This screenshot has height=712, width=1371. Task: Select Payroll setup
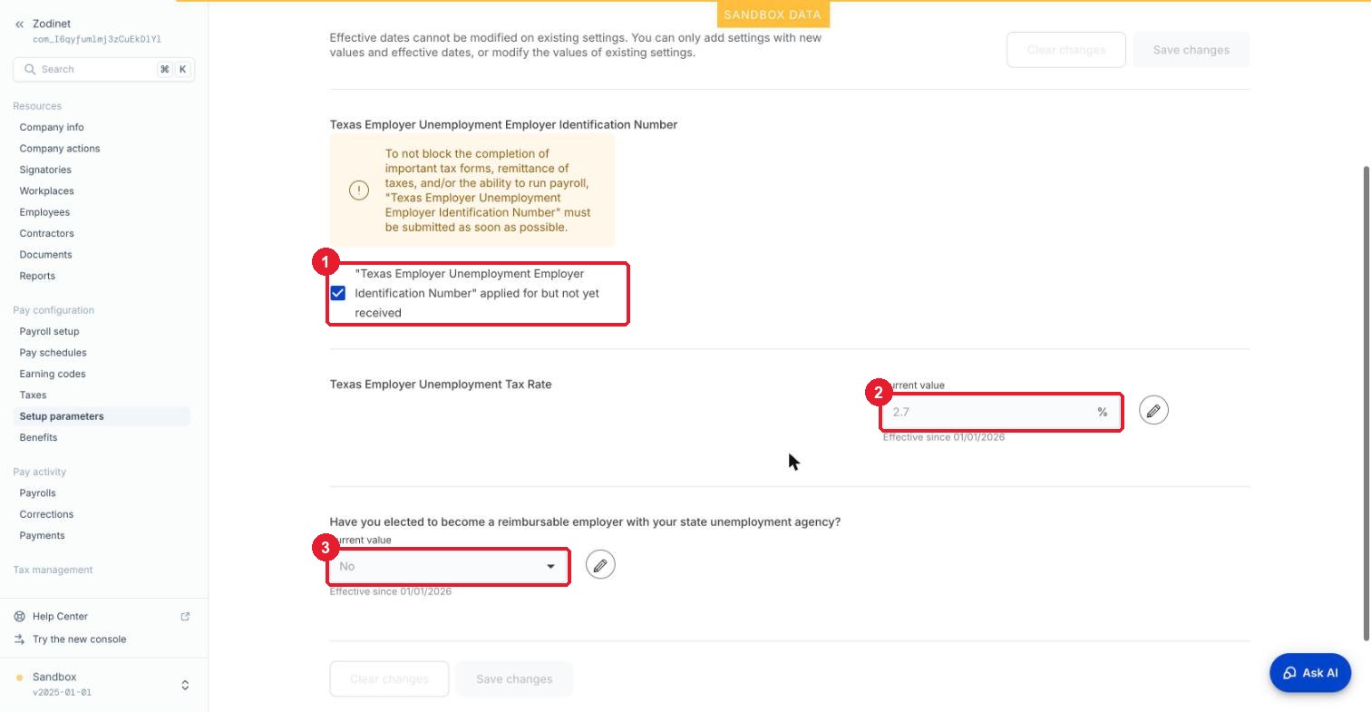click(x=50, y=332)
